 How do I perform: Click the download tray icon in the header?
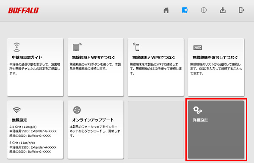pos(223,10)
